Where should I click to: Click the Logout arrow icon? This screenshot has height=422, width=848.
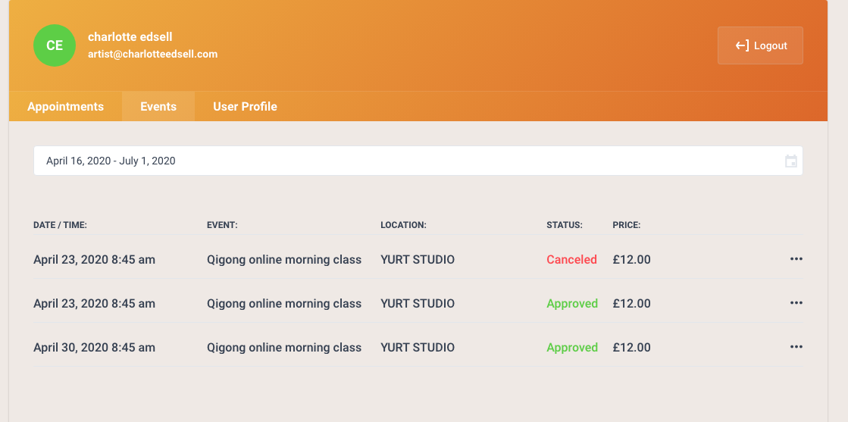click(742, 46)
